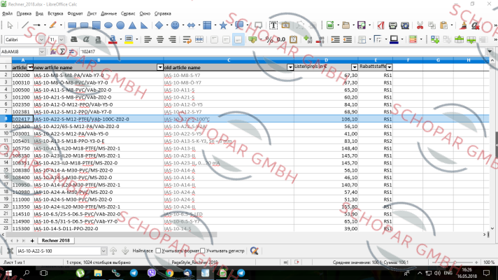
Task: Click the find and replace icon
Action: point(254,251)
